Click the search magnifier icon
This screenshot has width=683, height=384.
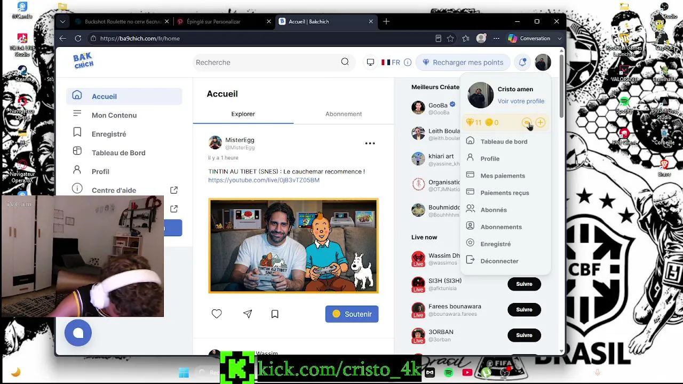click(x=345, y=62)
